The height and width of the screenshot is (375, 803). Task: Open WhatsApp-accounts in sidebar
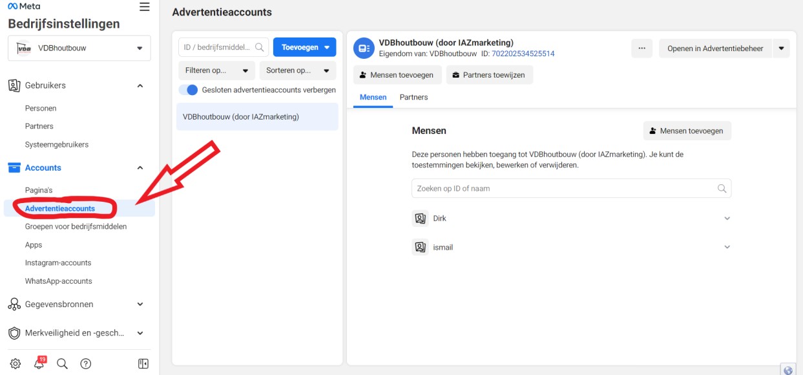(59, 281)
